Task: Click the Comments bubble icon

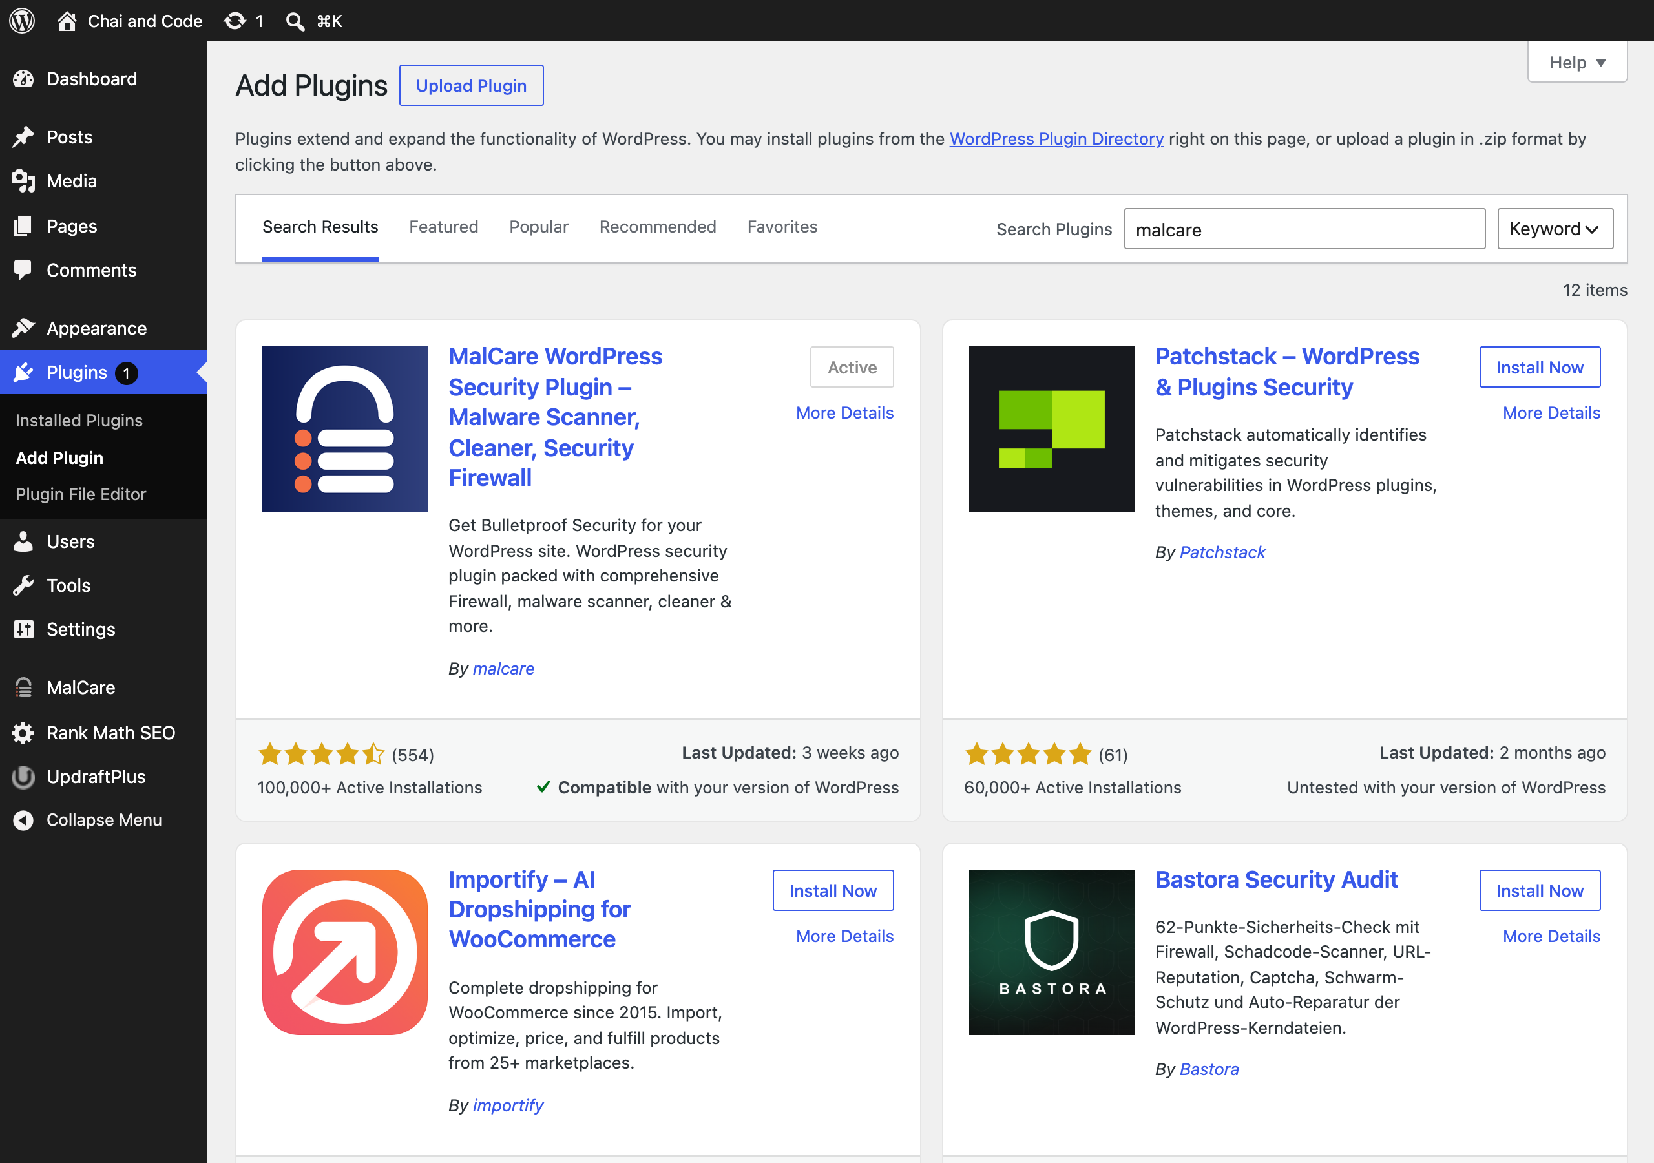Action: coord(24,270)
